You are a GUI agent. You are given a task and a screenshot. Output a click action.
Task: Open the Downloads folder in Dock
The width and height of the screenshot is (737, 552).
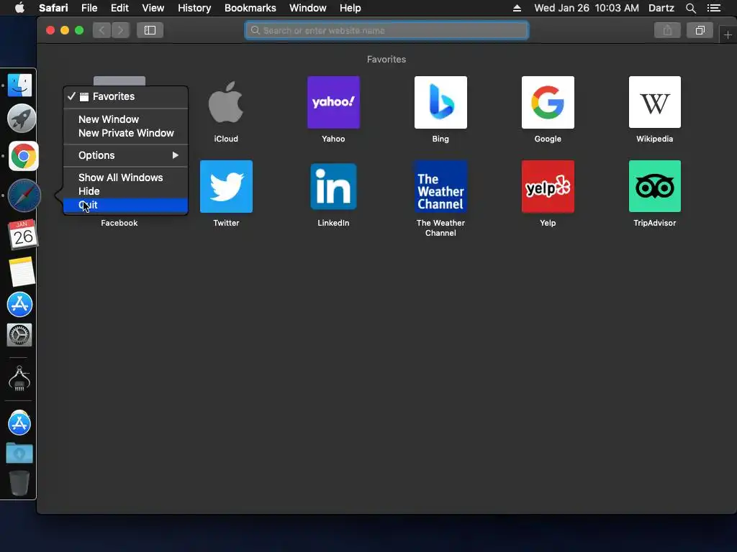click(19, 453)
